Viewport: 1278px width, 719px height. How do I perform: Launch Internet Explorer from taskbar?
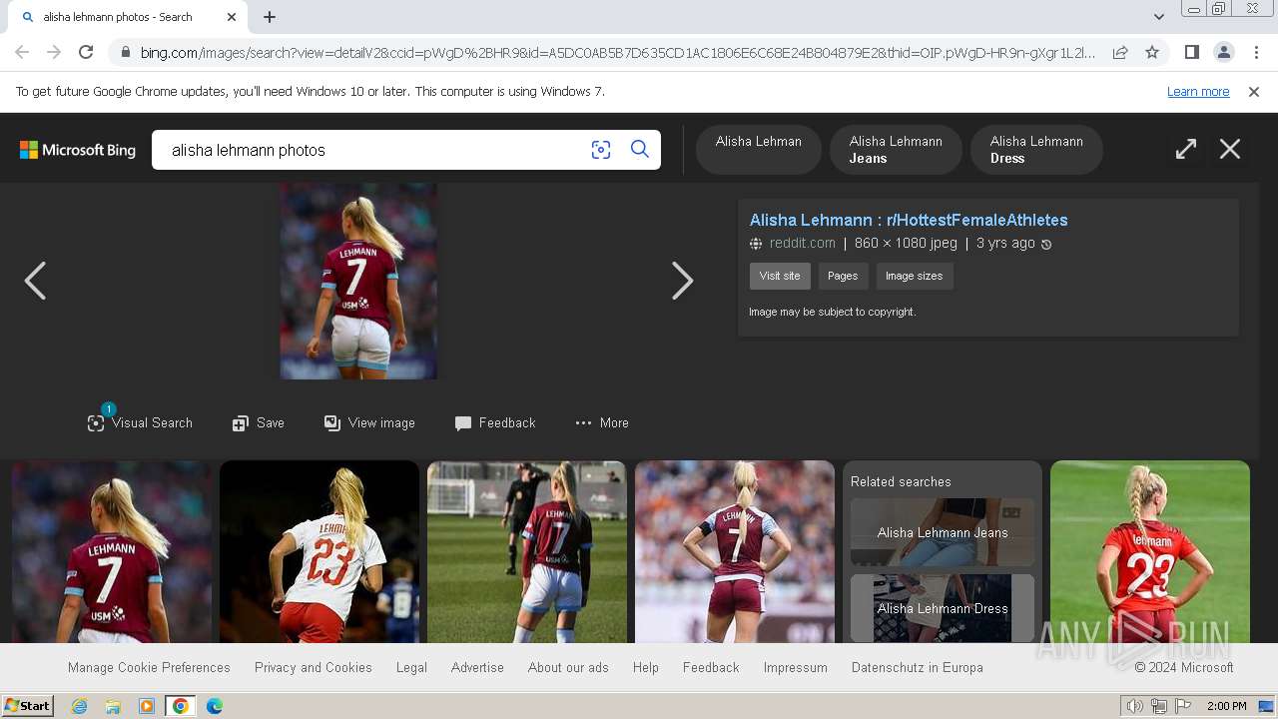[79, 706]
